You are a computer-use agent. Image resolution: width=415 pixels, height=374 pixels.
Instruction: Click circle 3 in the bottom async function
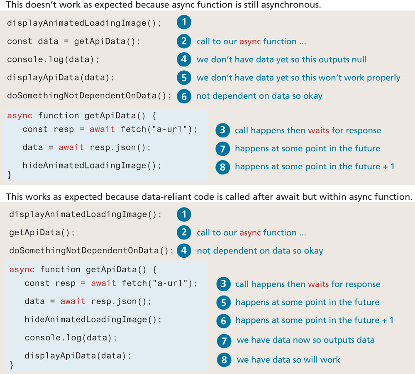223,284
